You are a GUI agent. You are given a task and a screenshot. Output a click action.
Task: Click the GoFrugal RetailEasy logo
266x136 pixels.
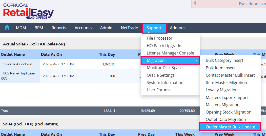click(x=28, y=11)
